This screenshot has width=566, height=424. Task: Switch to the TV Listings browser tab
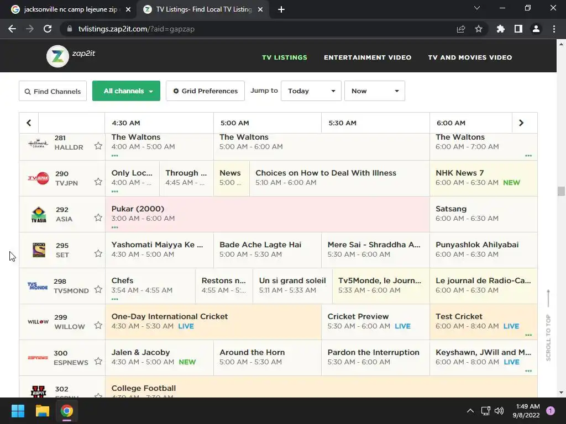pos(202,9)
